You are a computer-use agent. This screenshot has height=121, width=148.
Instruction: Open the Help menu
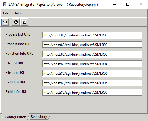17,13
